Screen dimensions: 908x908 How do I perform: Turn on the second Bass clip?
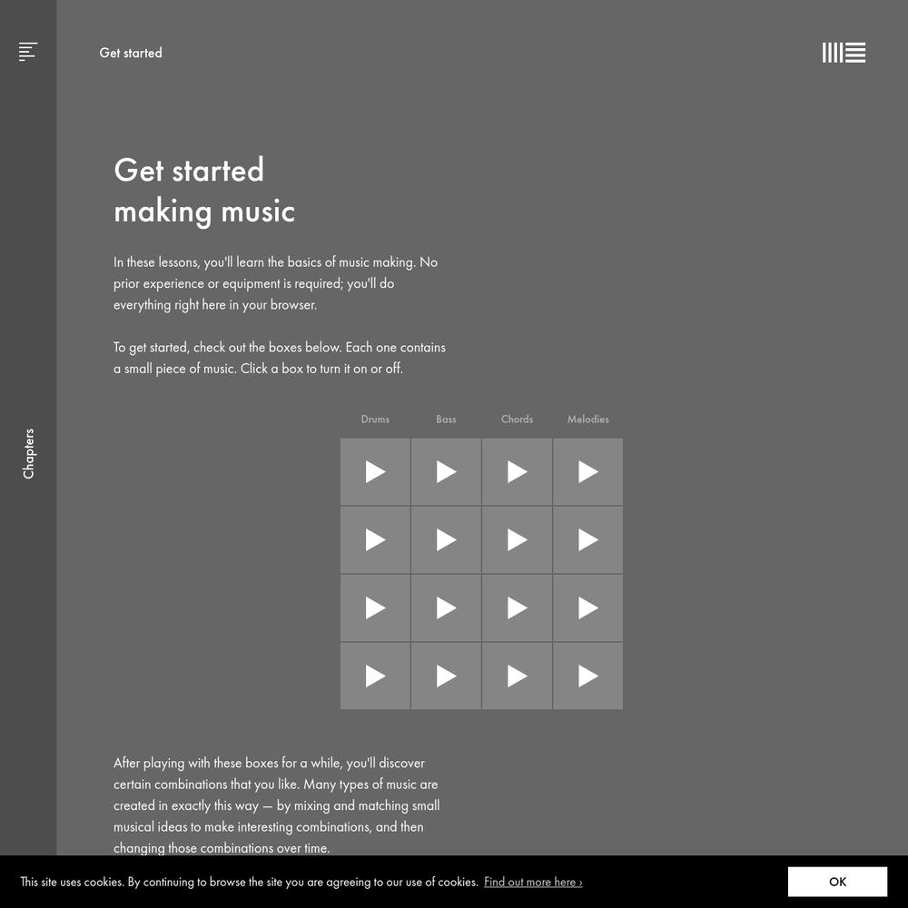pyautogui.click(x=446, y=540)
